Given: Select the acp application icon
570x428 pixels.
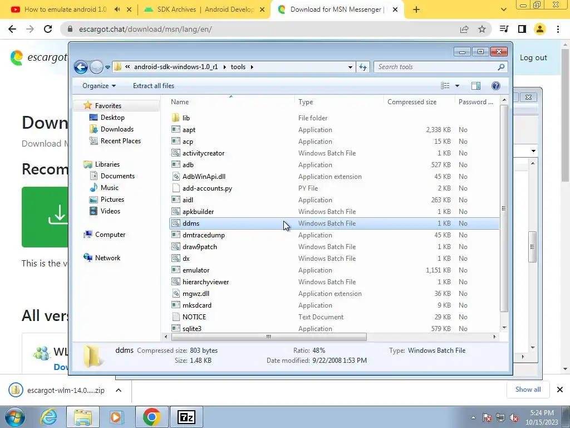Looking at the screenshot, I should pos(175,141).
